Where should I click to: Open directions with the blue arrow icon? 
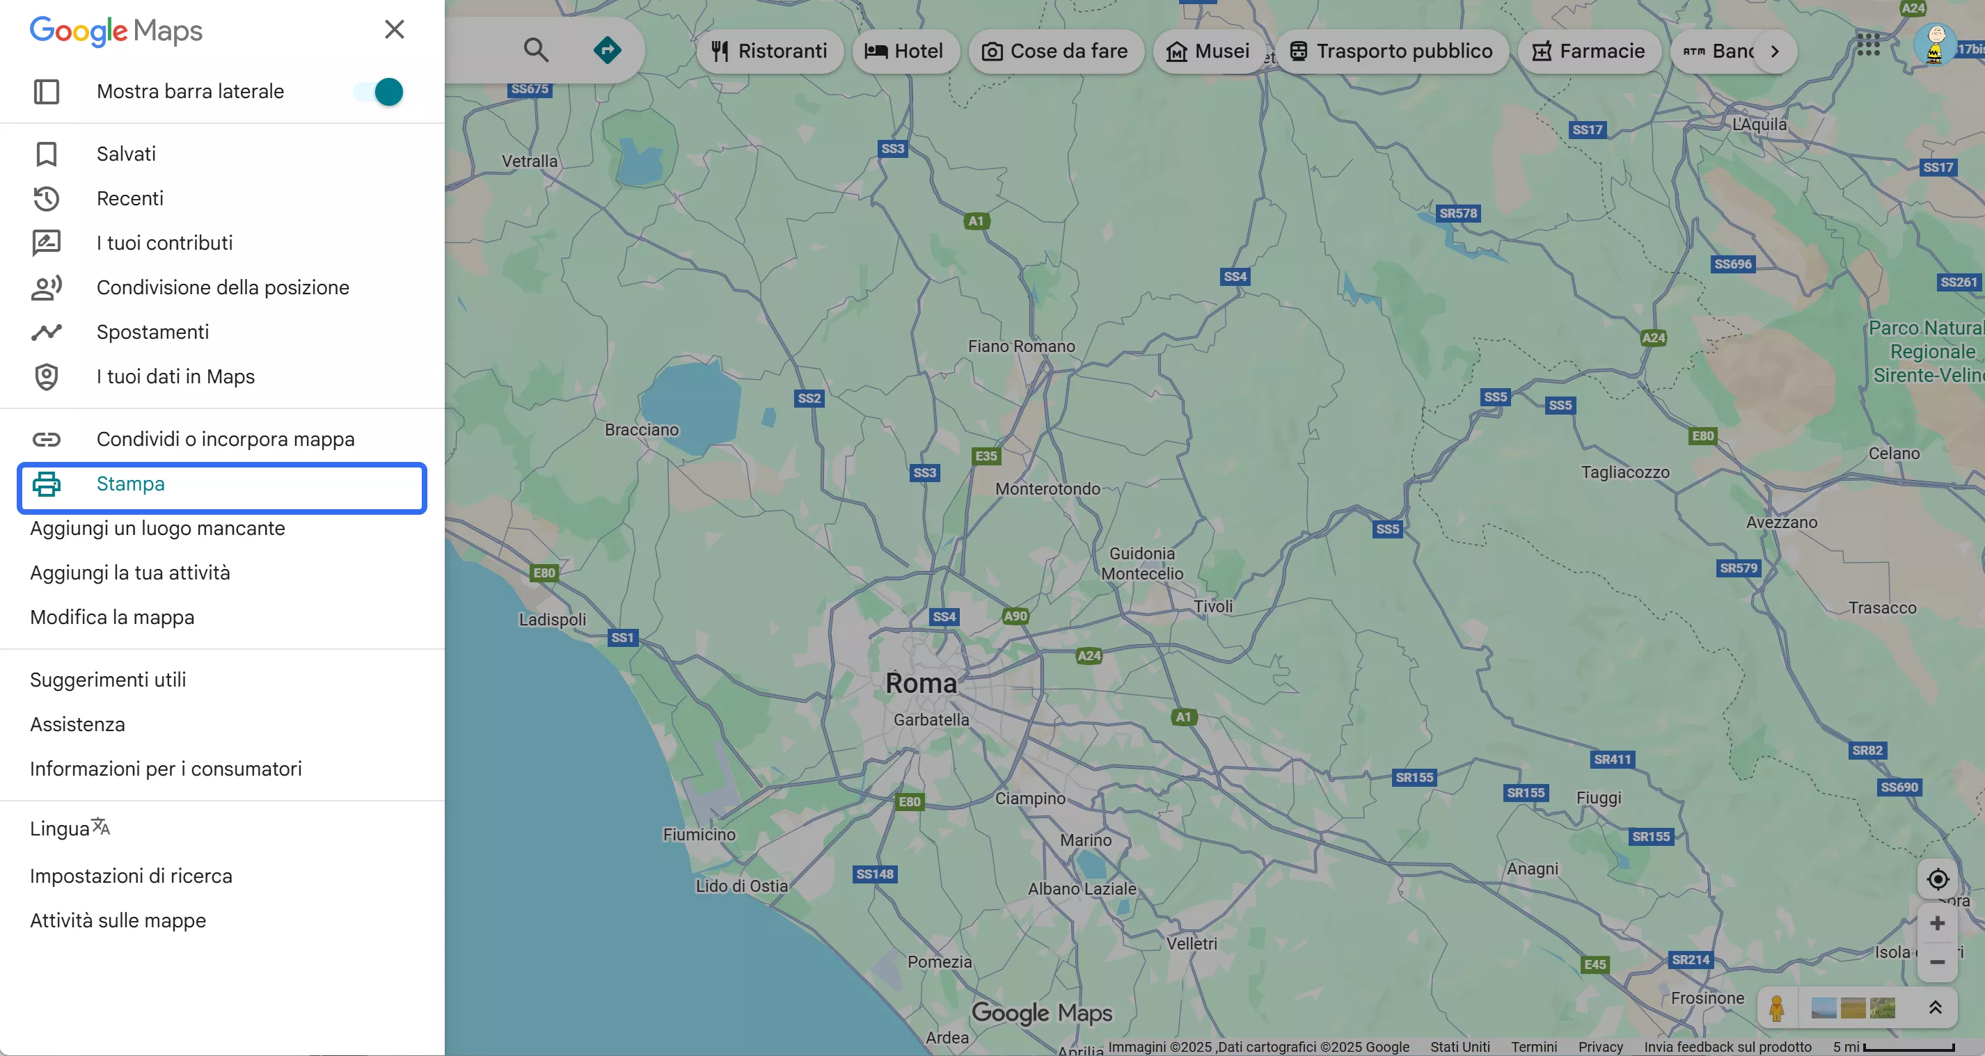pos(607,51)
